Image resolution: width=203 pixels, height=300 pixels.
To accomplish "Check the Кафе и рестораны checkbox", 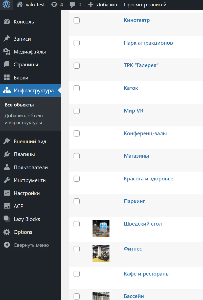I will point(77,274).
